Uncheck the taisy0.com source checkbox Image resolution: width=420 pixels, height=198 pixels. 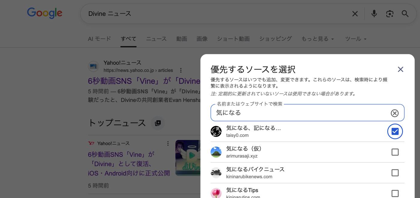click(x=395, y=131)
